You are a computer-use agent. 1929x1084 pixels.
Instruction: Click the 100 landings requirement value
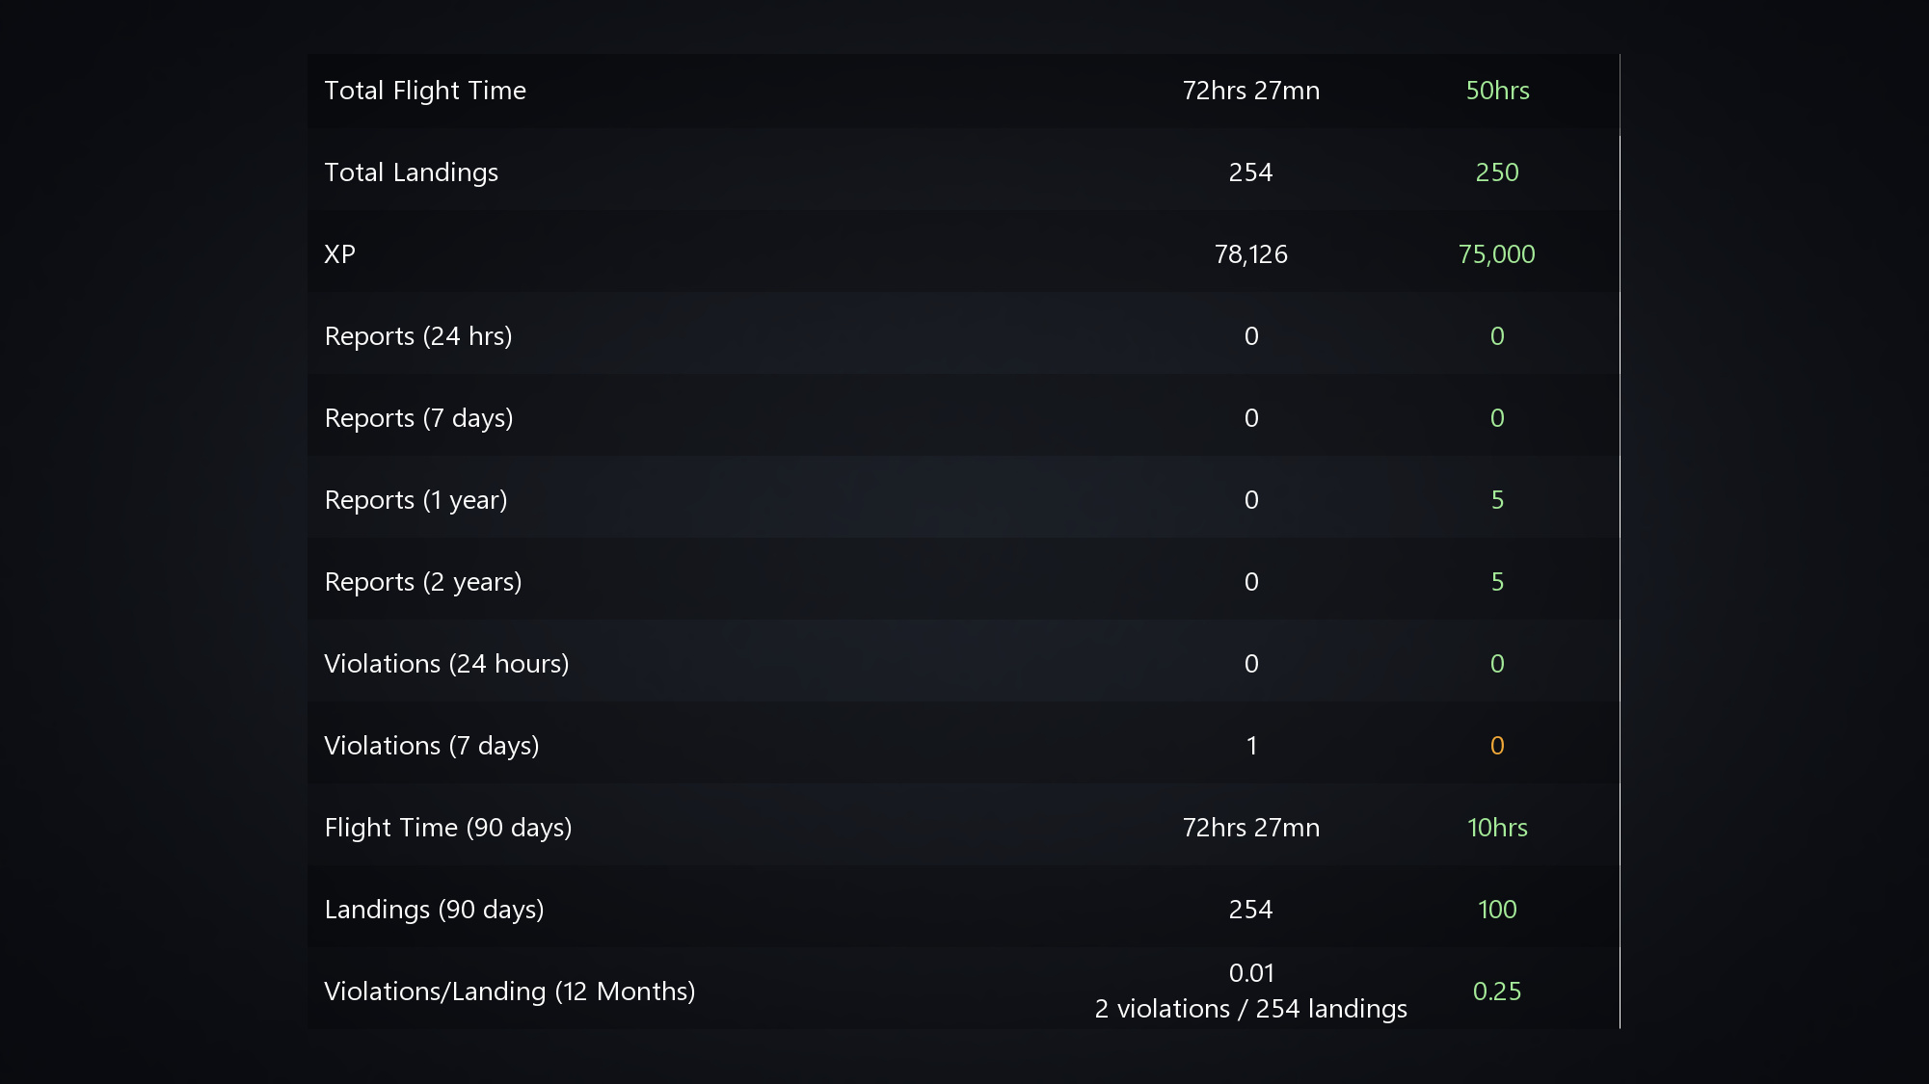point(1497,910)
